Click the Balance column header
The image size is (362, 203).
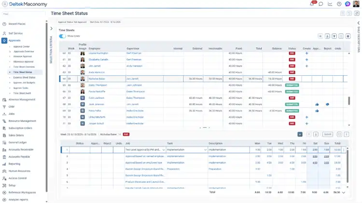pyautogui.click(x=277, y=49)
